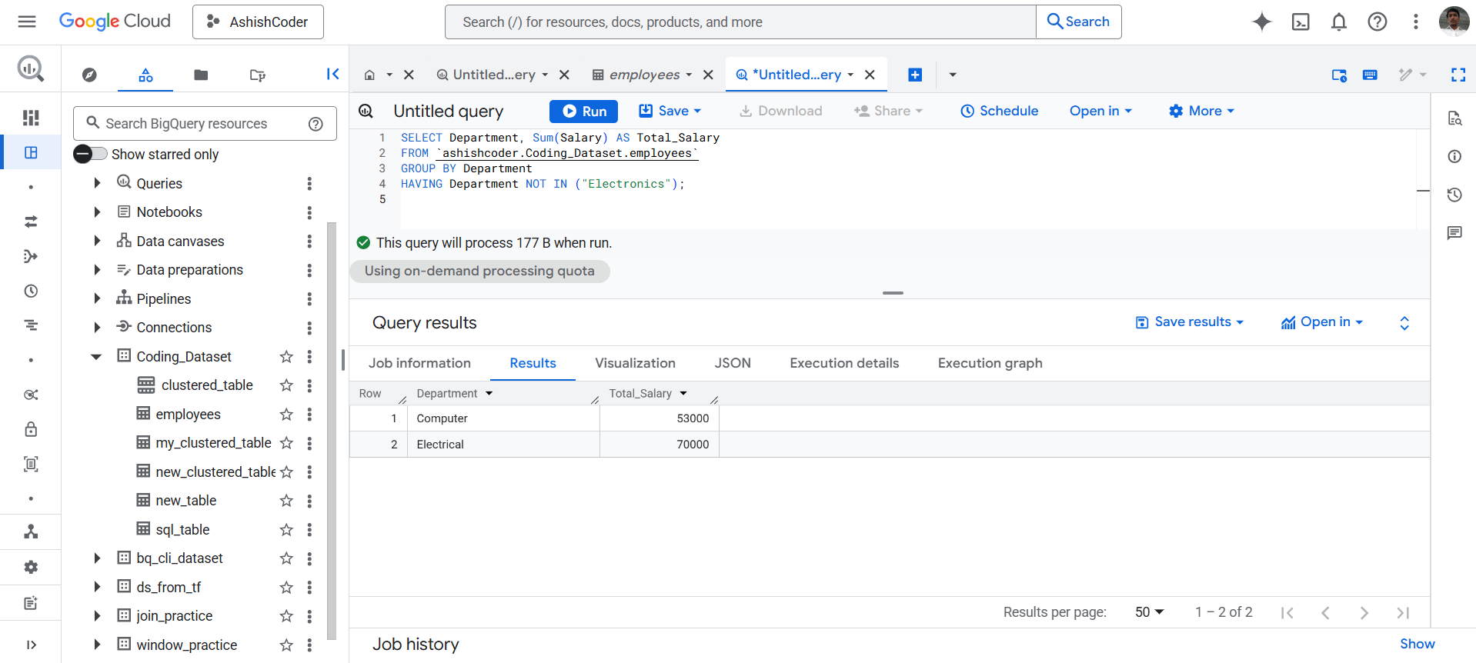Open the compass Explorer tab icon
1476x663 pixels.
[89, 75]
